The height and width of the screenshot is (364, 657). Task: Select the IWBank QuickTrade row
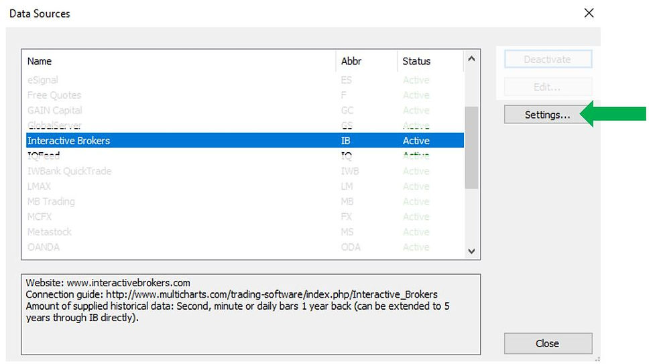245,171
